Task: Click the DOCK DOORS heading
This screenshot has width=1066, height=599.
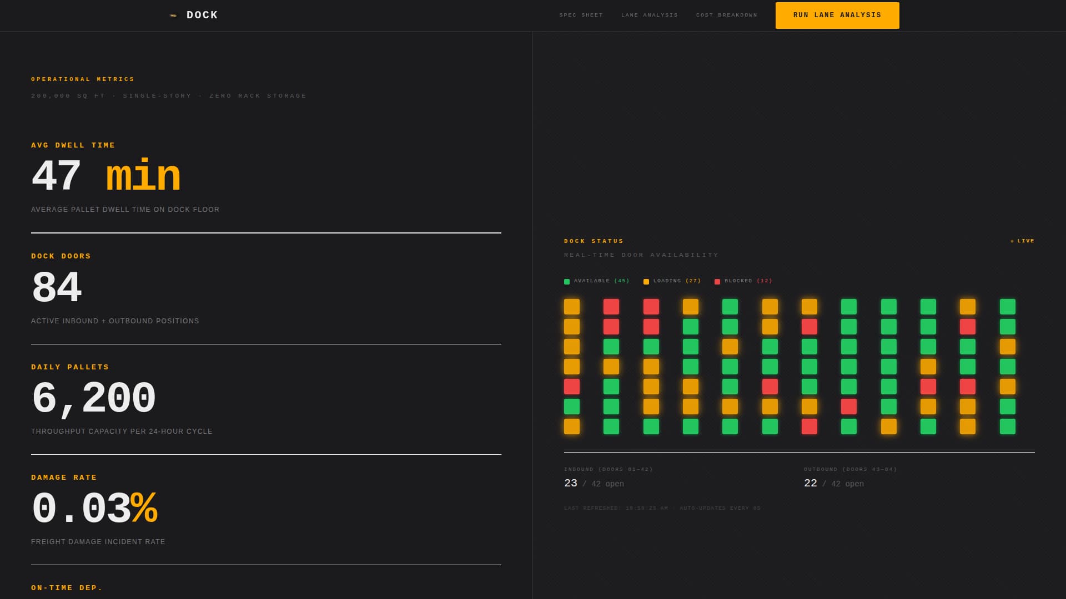Action: coord(61,256)
